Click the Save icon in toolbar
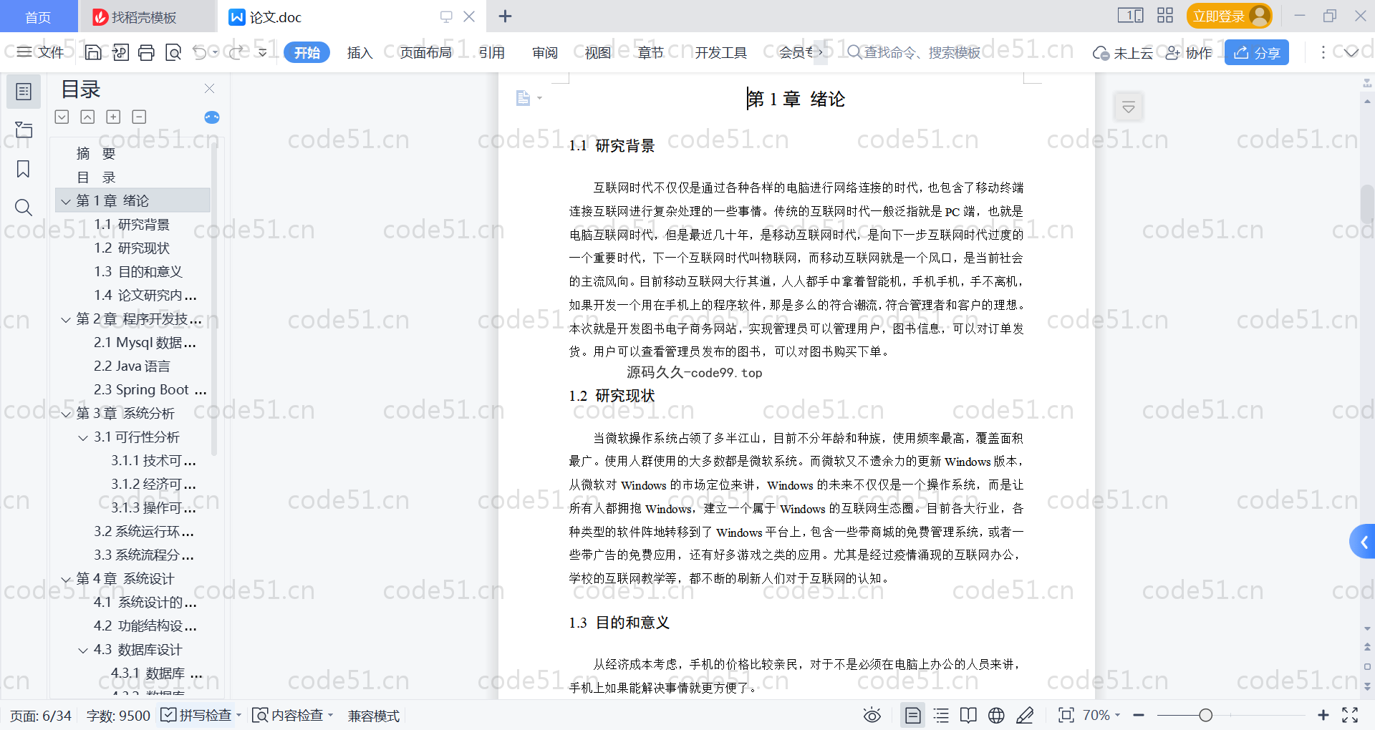This screenshot has height=730, width=1375. tap(93, 52)
